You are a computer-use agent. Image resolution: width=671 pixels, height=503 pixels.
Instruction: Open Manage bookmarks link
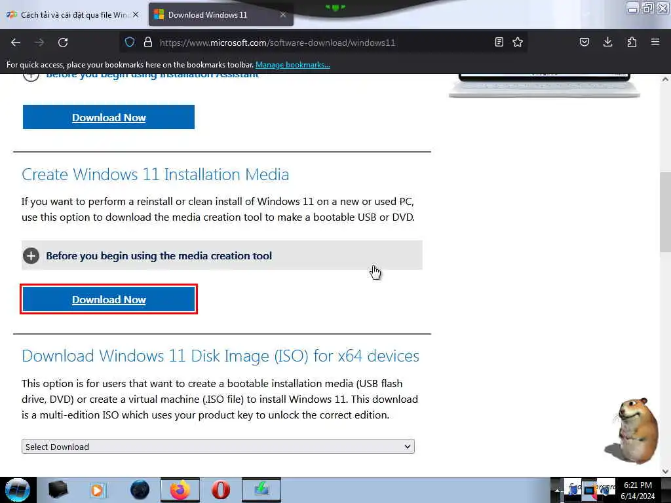tap(293, 65)
